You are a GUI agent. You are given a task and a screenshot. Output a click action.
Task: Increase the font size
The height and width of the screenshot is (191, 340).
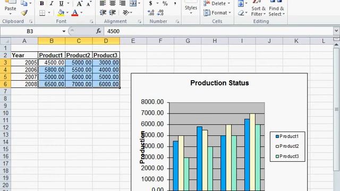tap(79, 4)
